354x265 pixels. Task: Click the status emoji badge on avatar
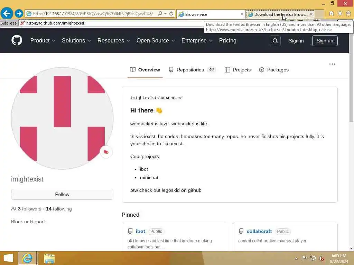coord(106,152)
